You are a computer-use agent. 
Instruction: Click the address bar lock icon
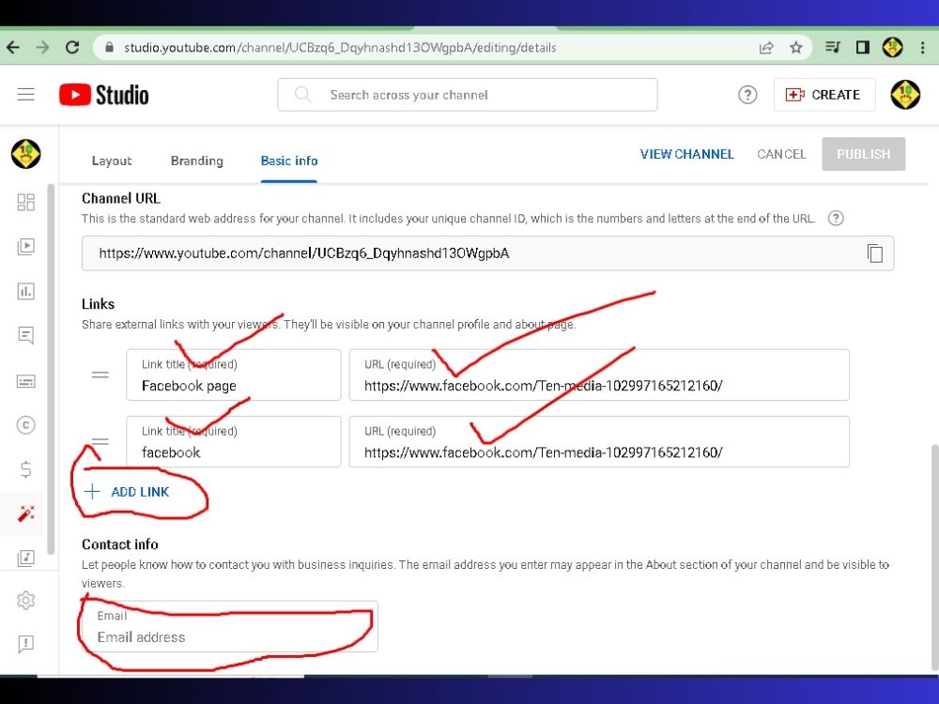click(x=109, y=47)
